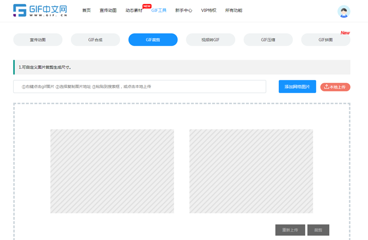
Task: Open the 宣传动图 navigation menu item
Action: tap(108, 11)
